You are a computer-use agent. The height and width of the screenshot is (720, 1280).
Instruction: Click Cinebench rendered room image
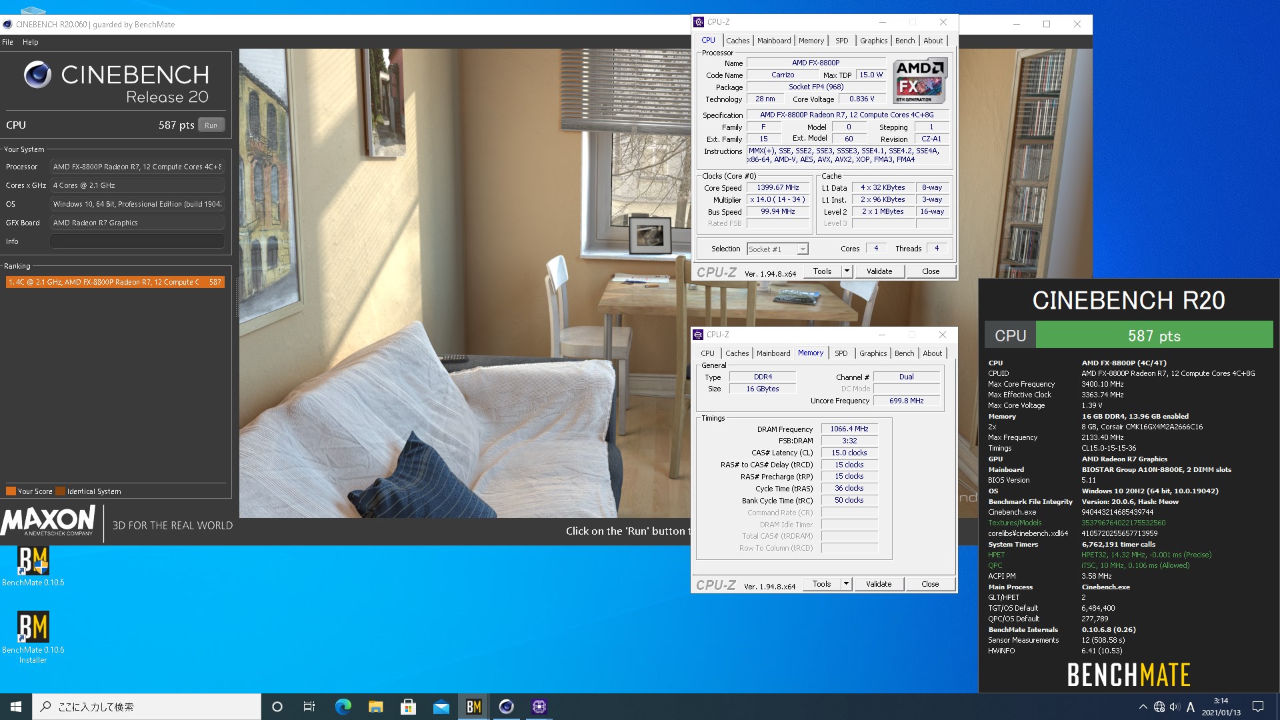click(x=465, y=283)
